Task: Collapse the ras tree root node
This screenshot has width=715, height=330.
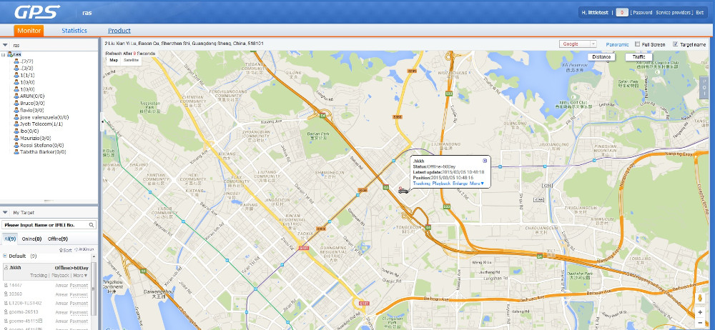Action: [x=4, y=55]
